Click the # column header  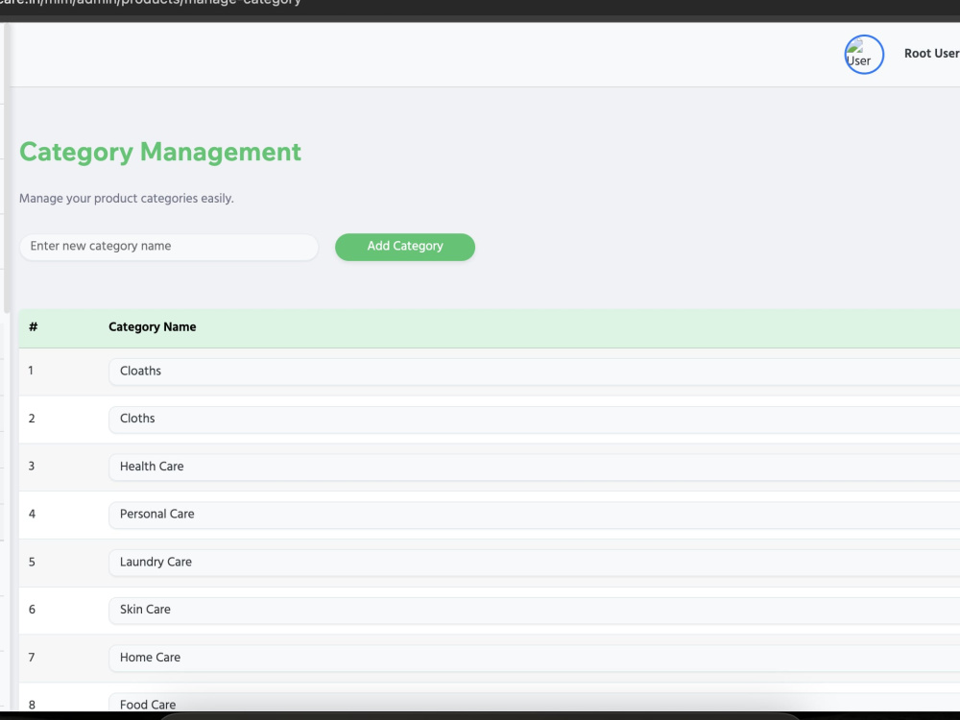coord(33,327)
